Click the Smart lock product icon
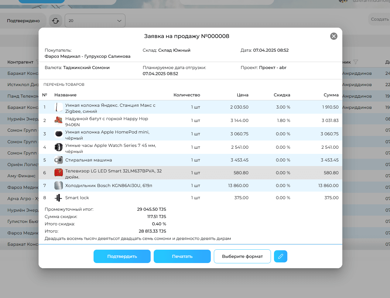Screen dimensions: 390x298 (58, 198)
